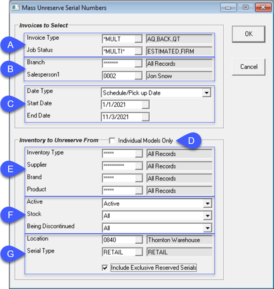Image resolution: width=274 pixels, height=289 pixels.
Task: Click the Serial Type RETAIL input field
Action: (119, 252)
